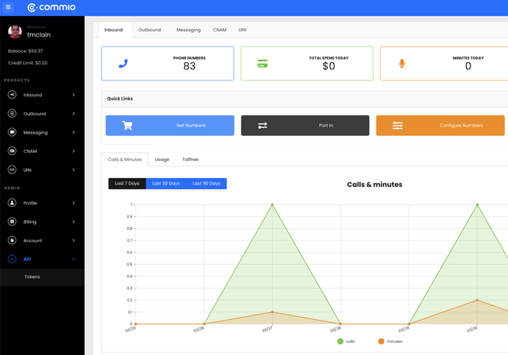Viewport: 508px width, 355px height.
Task: Click the Balance: $50.37 text
Action: (25, 51)
